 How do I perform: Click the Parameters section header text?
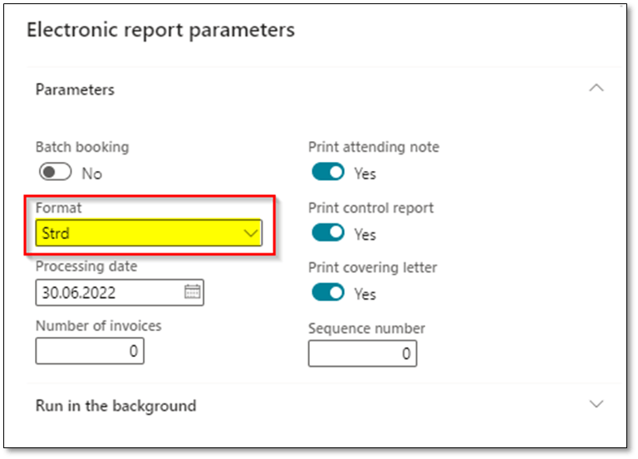(75, 90)
